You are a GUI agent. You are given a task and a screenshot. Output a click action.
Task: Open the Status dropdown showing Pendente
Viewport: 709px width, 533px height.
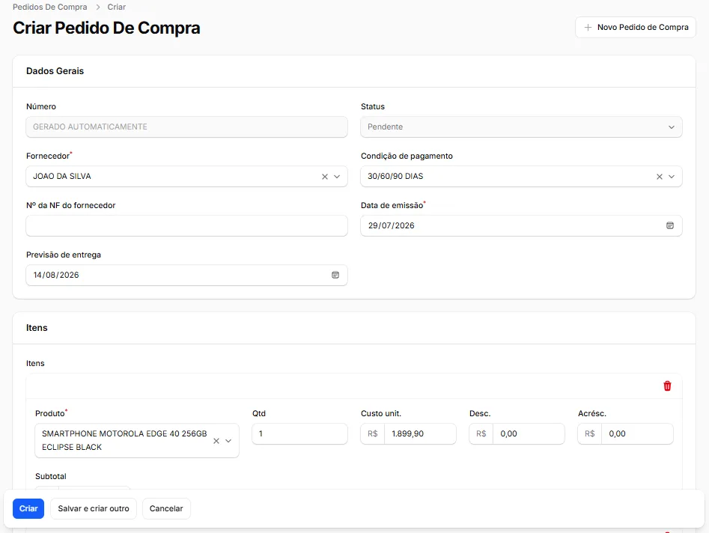coord(521,127)
